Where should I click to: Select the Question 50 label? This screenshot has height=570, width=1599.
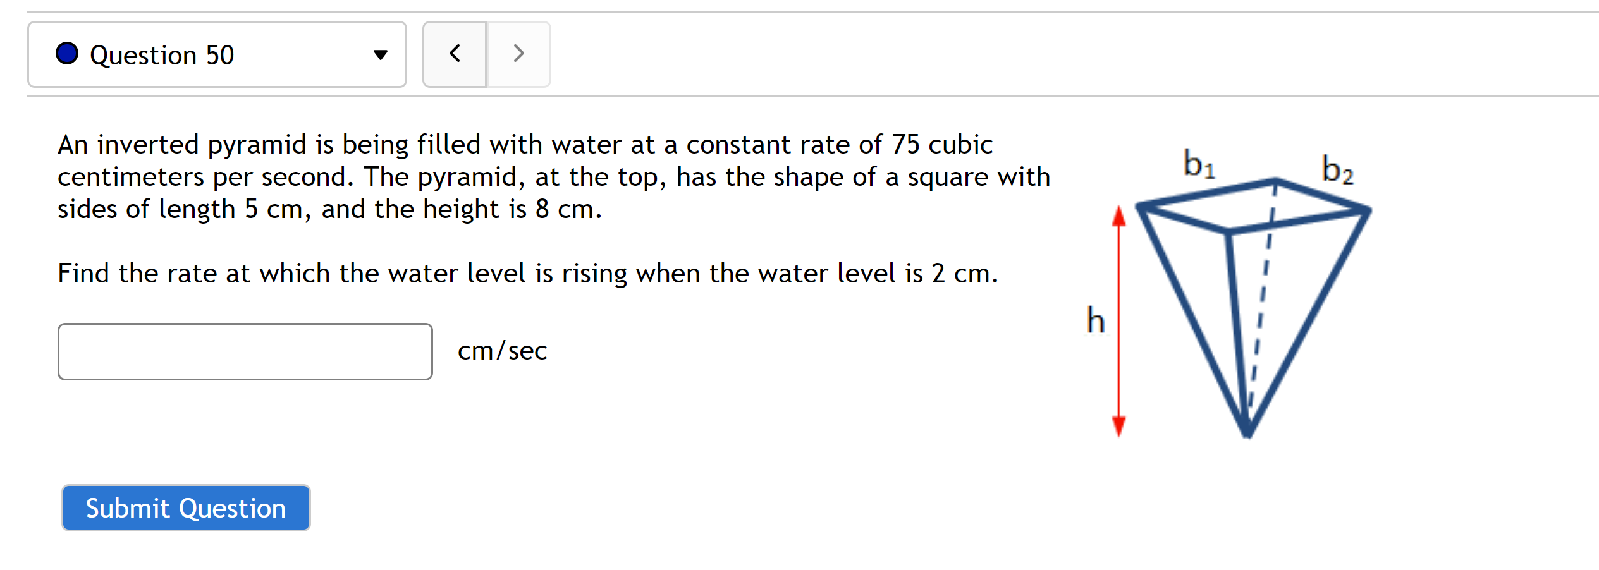pos(162,54)
